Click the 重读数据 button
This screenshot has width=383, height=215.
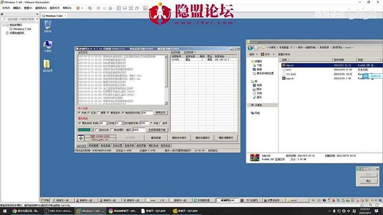click(x=156, y=138)
